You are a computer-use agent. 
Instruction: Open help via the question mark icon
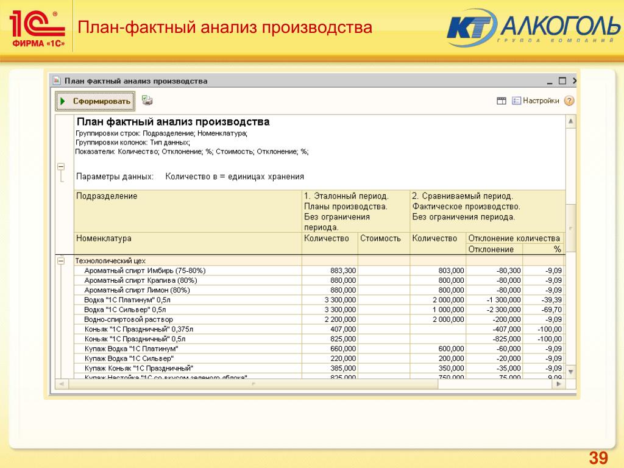(x=569, y=101)
